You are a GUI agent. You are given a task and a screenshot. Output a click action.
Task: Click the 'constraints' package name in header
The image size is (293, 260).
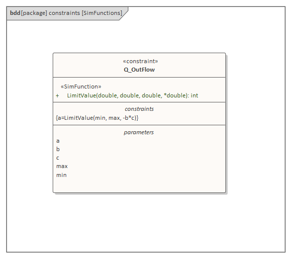64,13
